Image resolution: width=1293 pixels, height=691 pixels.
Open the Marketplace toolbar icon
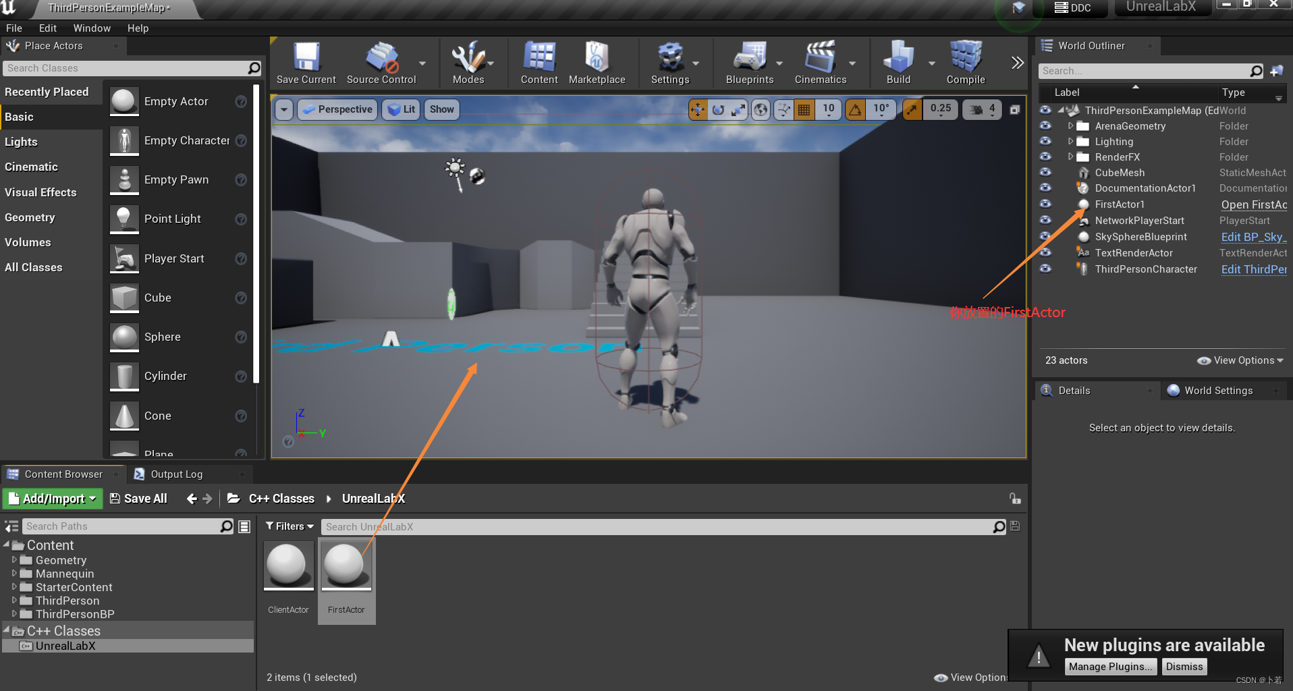click(597, 63)
